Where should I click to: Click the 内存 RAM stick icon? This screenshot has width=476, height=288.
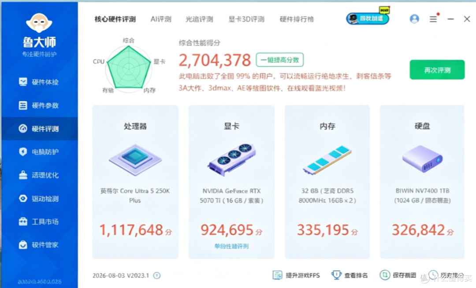pyautogui.click(x=327, y=160)
